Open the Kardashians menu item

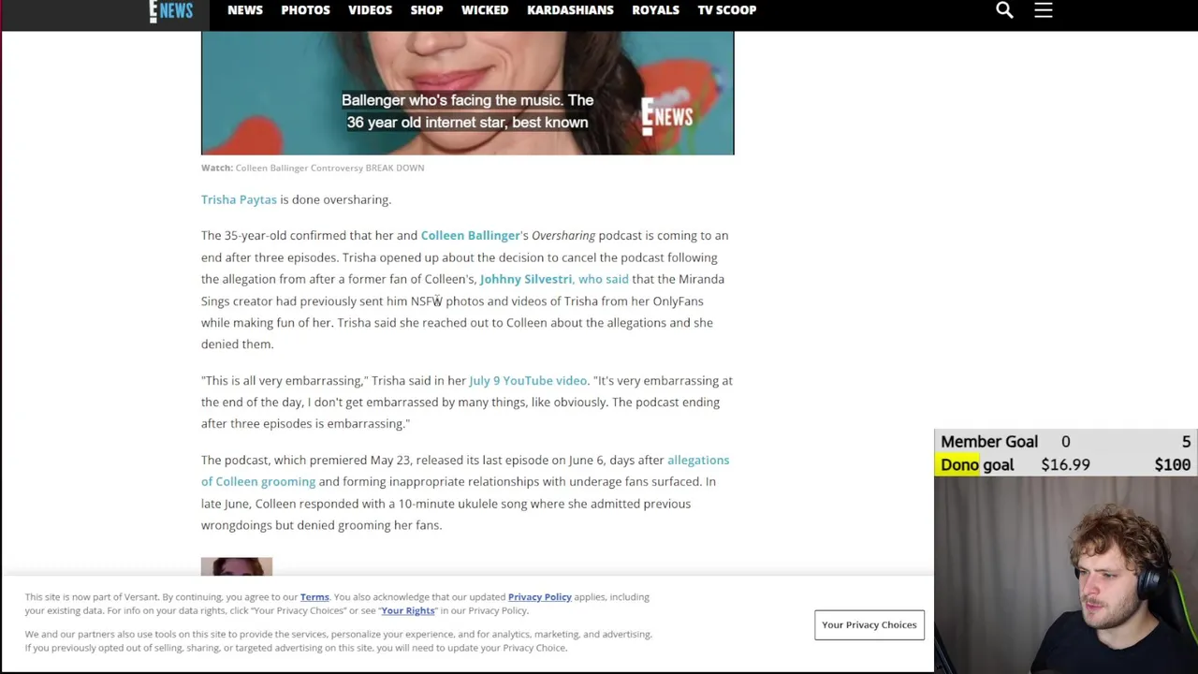pos(570,10)
